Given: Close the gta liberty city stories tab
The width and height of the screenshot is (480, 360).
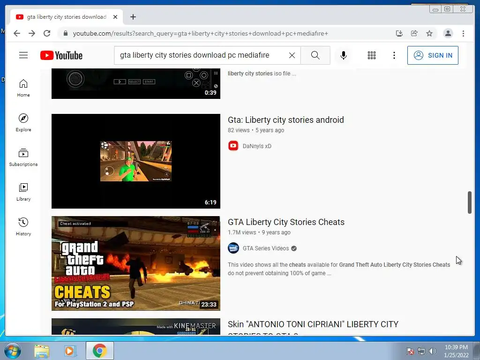Looking at the screenshot, I should tap(115, 17).
